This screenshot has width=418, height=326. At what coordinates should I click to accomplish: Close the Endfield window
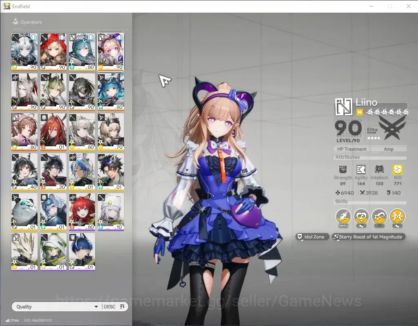coord(408,6)
